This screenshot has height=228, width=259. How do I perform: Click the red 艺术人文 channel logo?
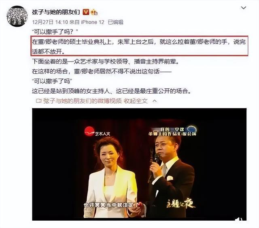(97, 132)
